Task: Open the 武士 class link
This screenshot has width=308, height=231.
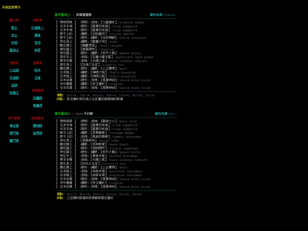Action: click(x=14, y=35)
